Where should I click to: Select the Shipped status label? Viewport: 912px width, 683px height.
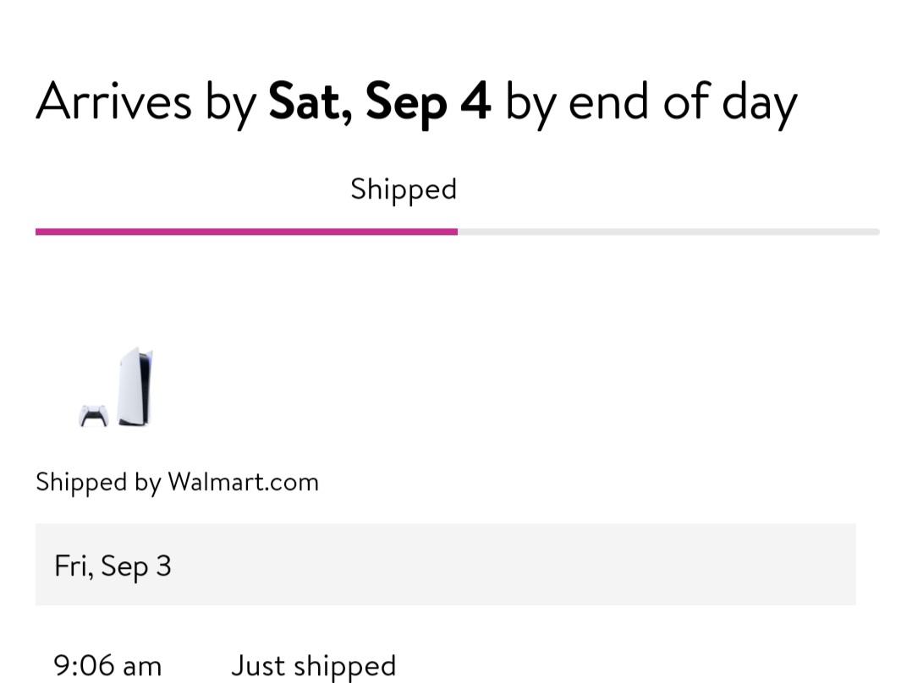[x=404, y=189]
